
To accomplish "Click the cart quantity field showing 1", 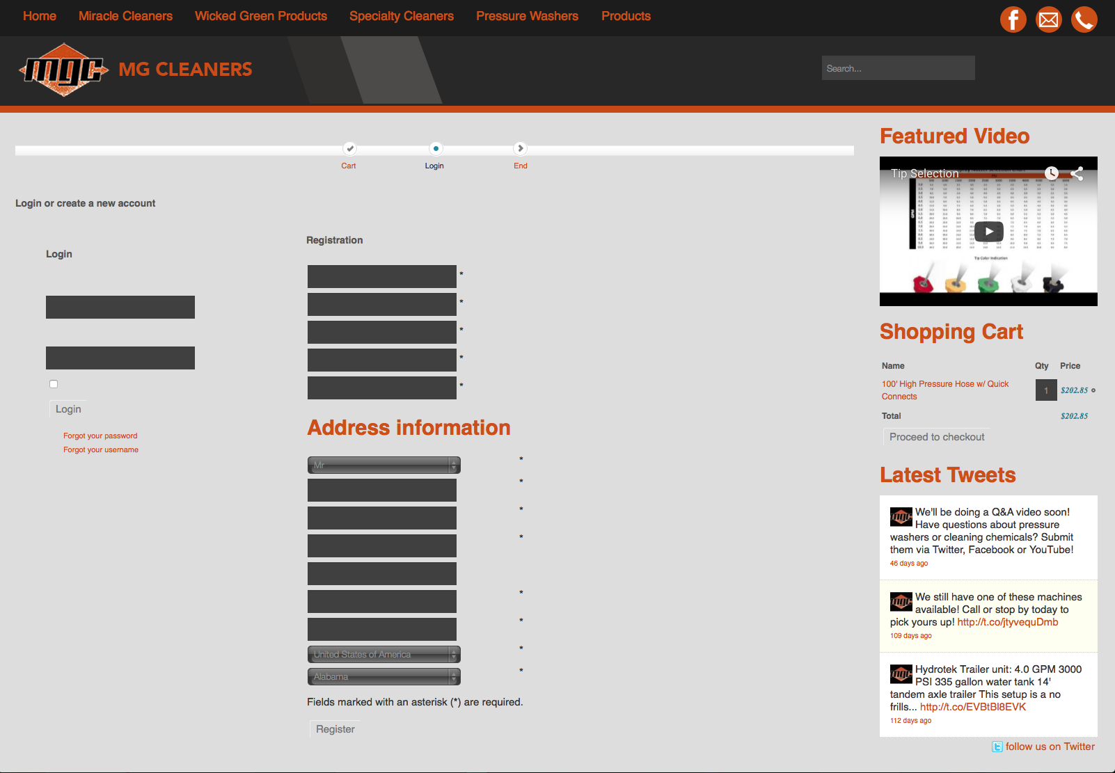I will point(1046,390).
